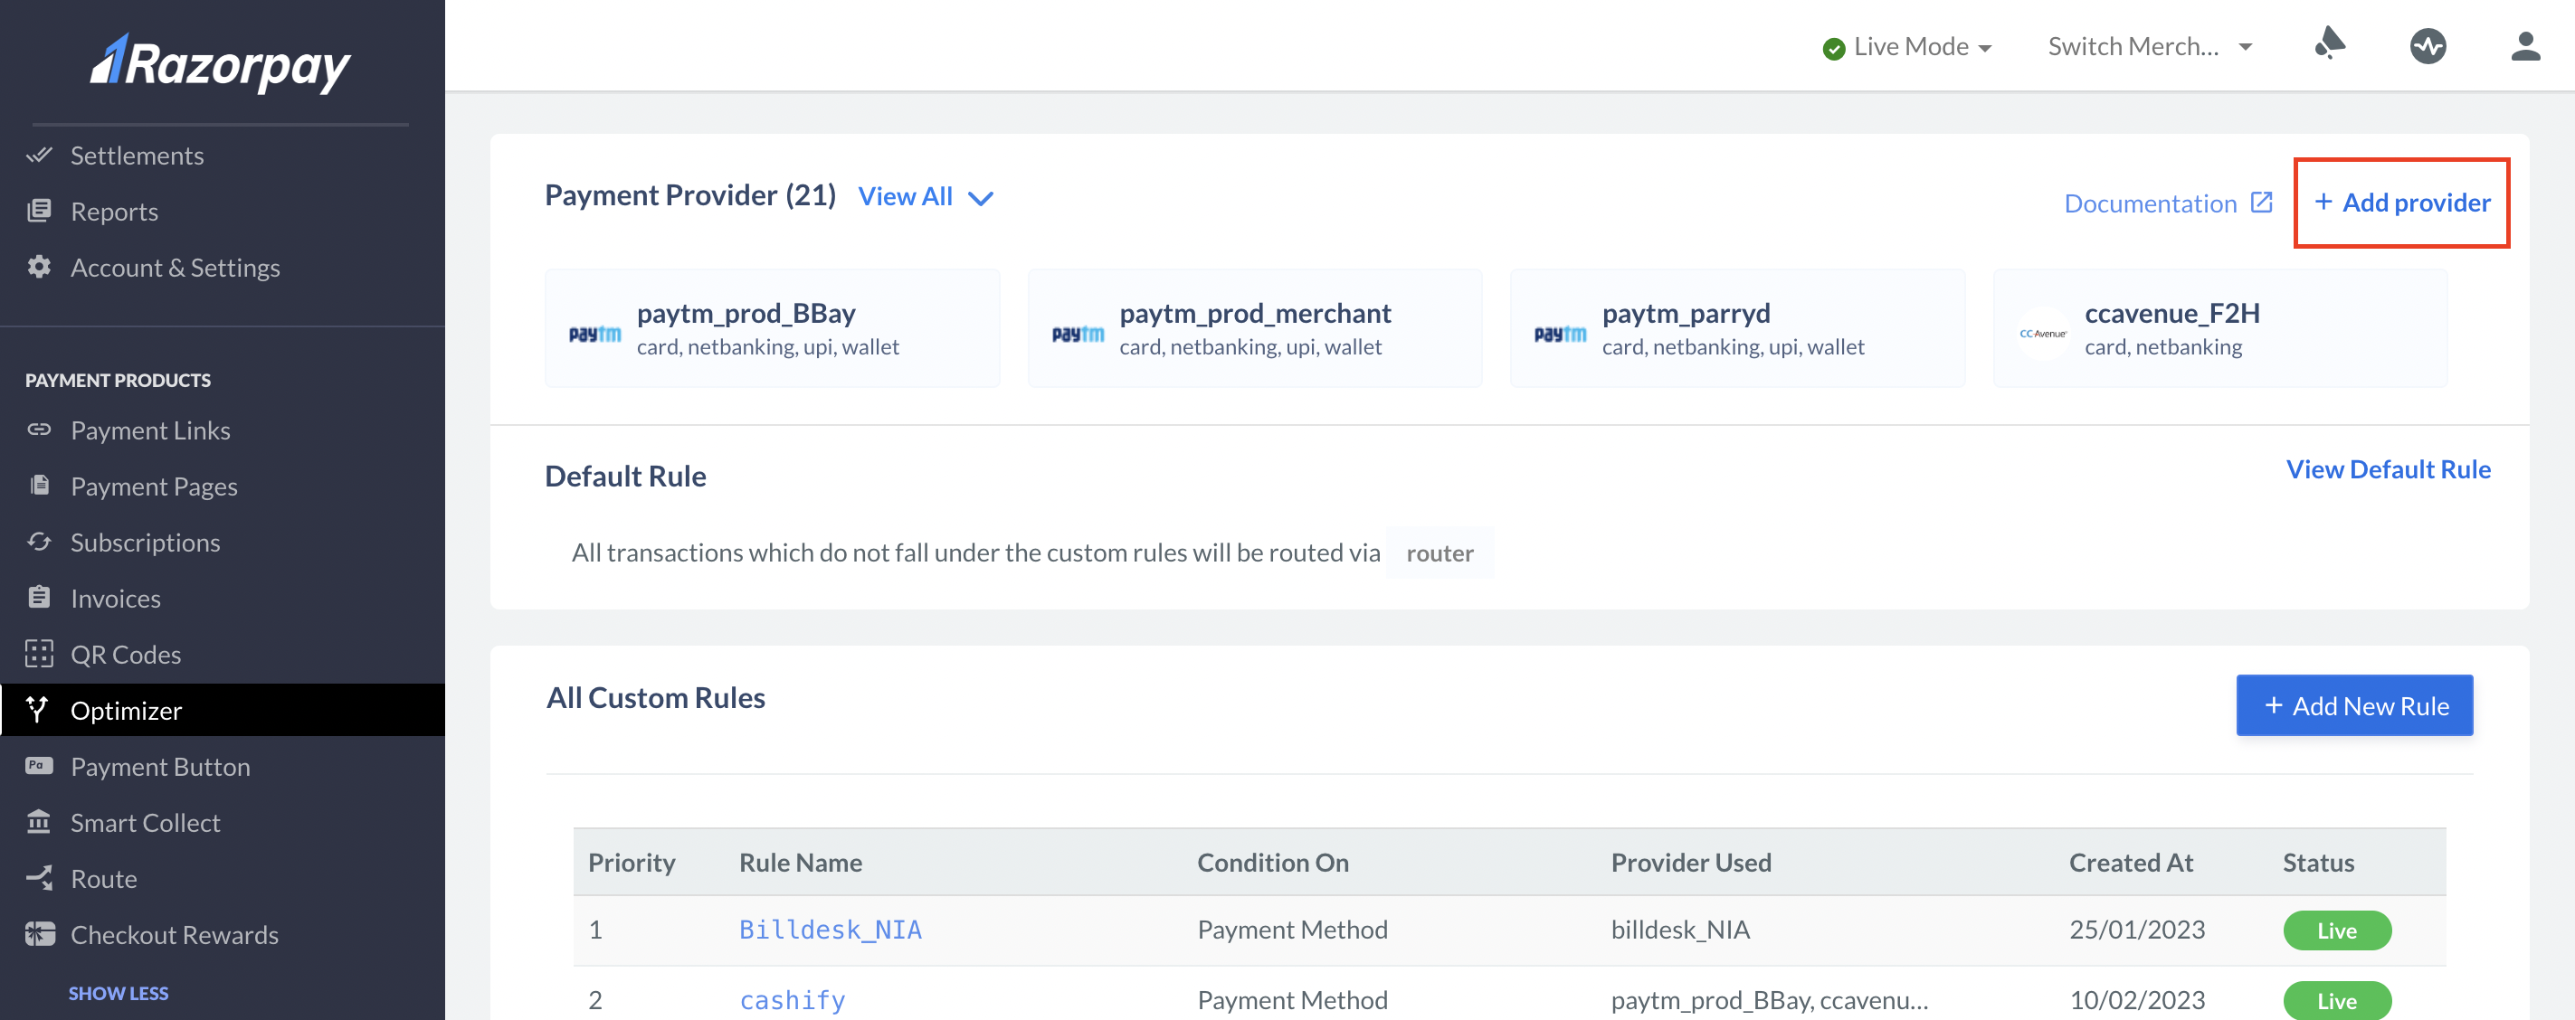Click the Smart Collect bank icon

click(x=39, y=821)
